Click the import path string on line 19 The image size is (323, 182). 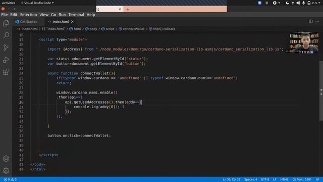188,50
